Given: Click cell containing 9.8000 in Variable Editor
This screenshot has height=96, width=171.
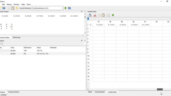Looking at the screenshot, I should tap(122, 25).
